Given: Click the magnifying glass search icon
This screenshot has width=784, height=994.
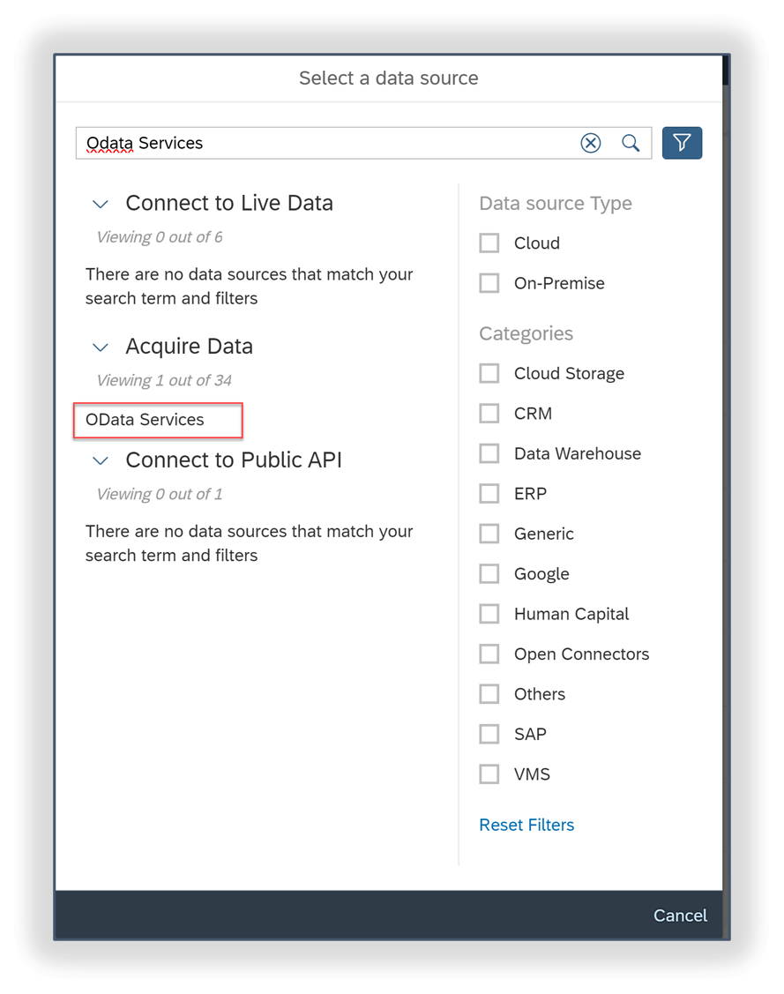Looking at the screenshot, I should point(631,142).
